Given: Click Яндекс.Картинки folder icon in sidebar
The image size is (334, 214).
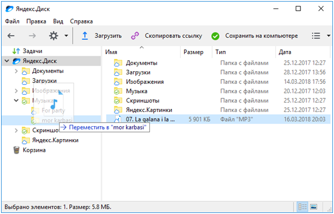Looking at the screenshot, I should pyautogui.click(x=26, y=140).
